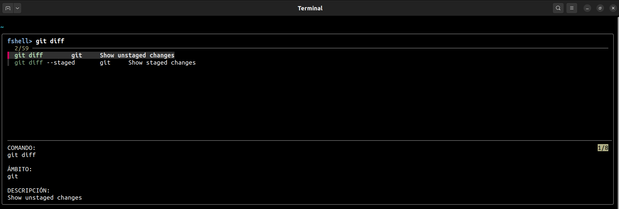The width and height of the screenshot is (619, 209).
Task: Minimize the Terminal window
Action: tap(587, 8)
